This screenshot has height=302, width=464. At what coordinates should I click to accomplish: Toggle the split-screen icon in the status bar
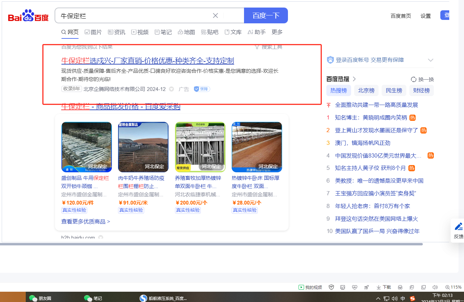[424, 287]
